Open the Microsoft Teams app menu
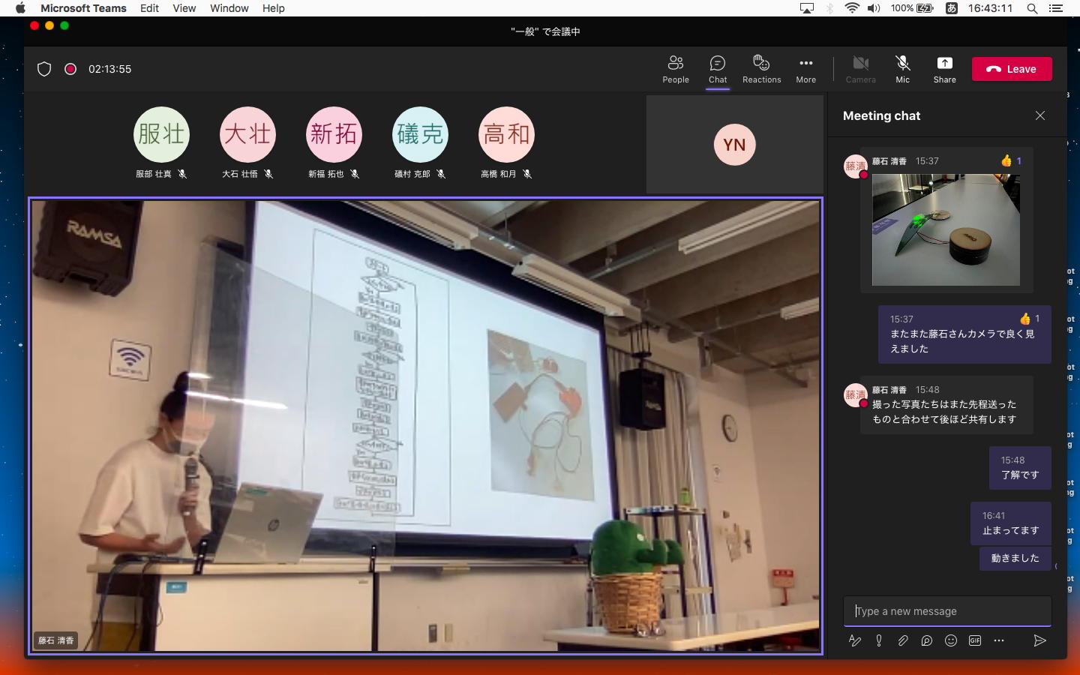This screenshot has height=675, width=1080. [x=83, y=8]
